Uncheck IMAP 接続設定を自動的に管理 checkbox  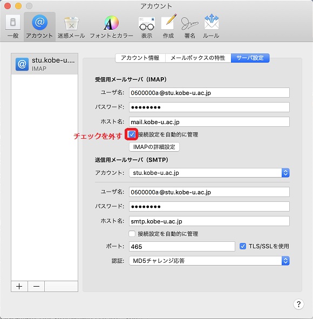pyautogui.click(x=132, y=134)
